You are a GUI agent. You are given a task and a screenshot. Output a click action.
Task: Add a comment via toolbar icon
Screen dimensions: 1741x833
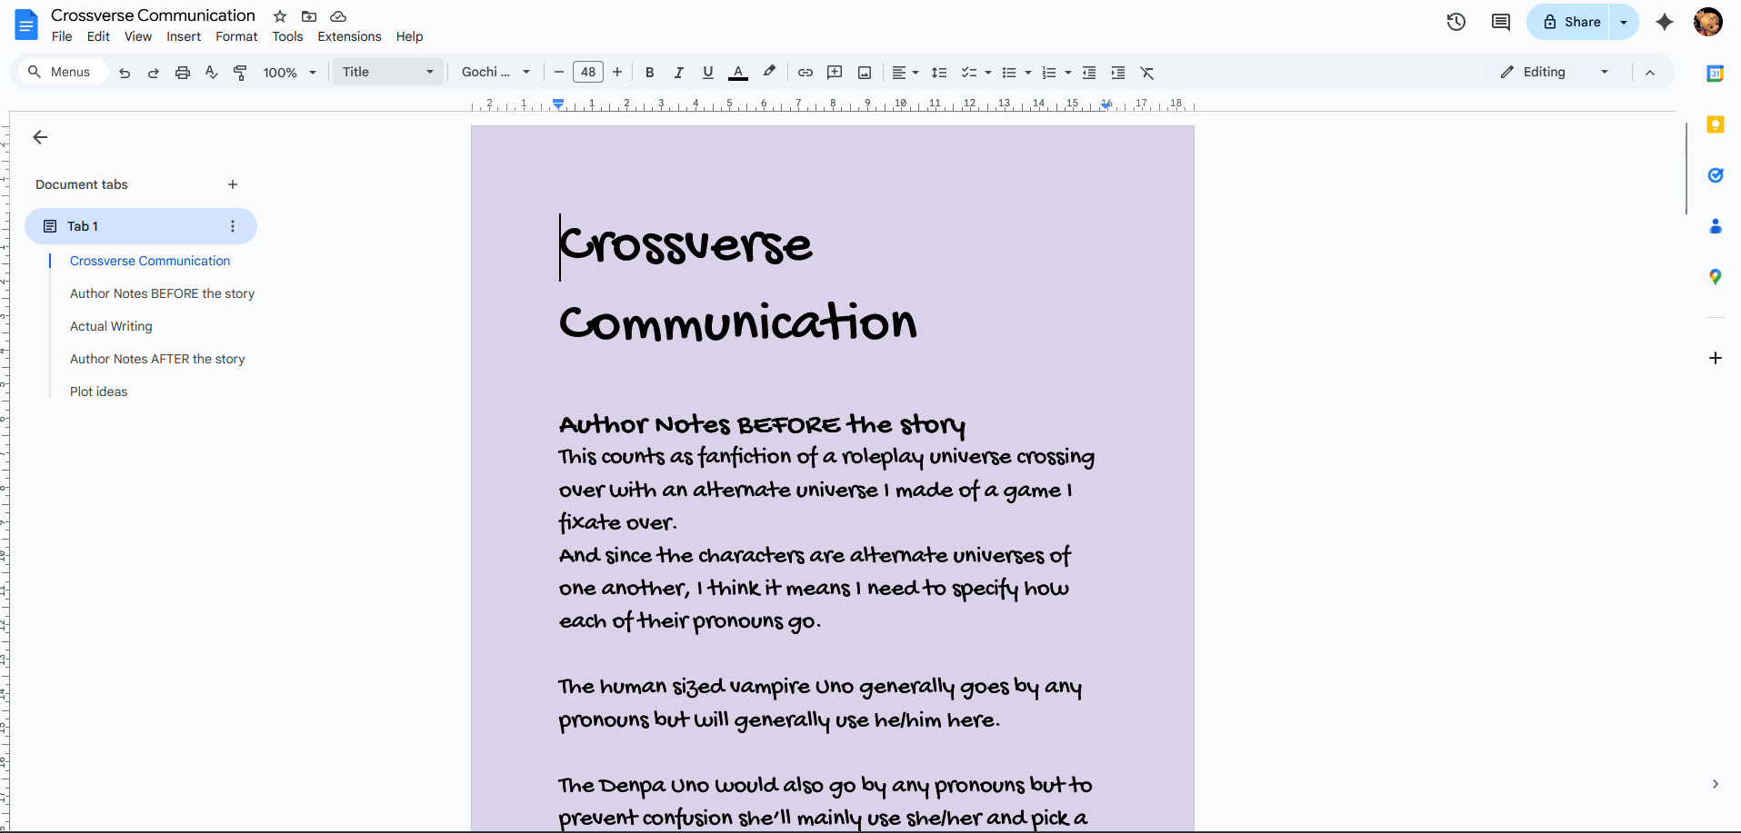(x=835, y=73)
